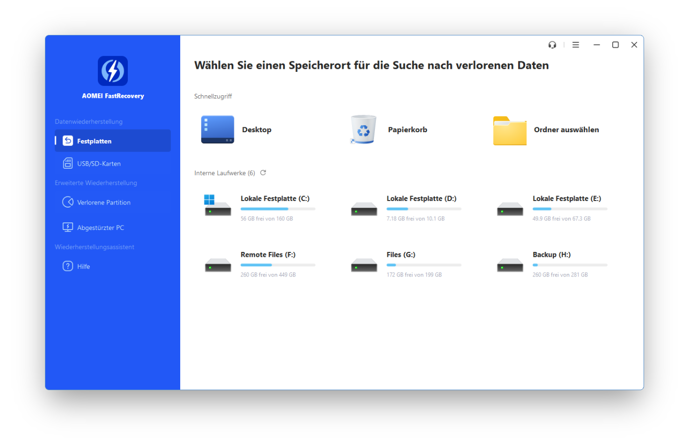
Task: Select Lokale Festplatte (E:)
Action: (x=567, y=199)
